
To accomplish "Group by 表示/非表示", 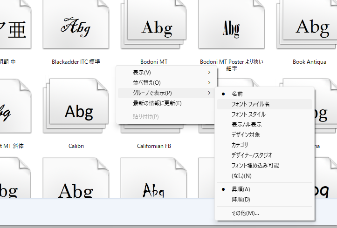I will click(x=264, y=125).
